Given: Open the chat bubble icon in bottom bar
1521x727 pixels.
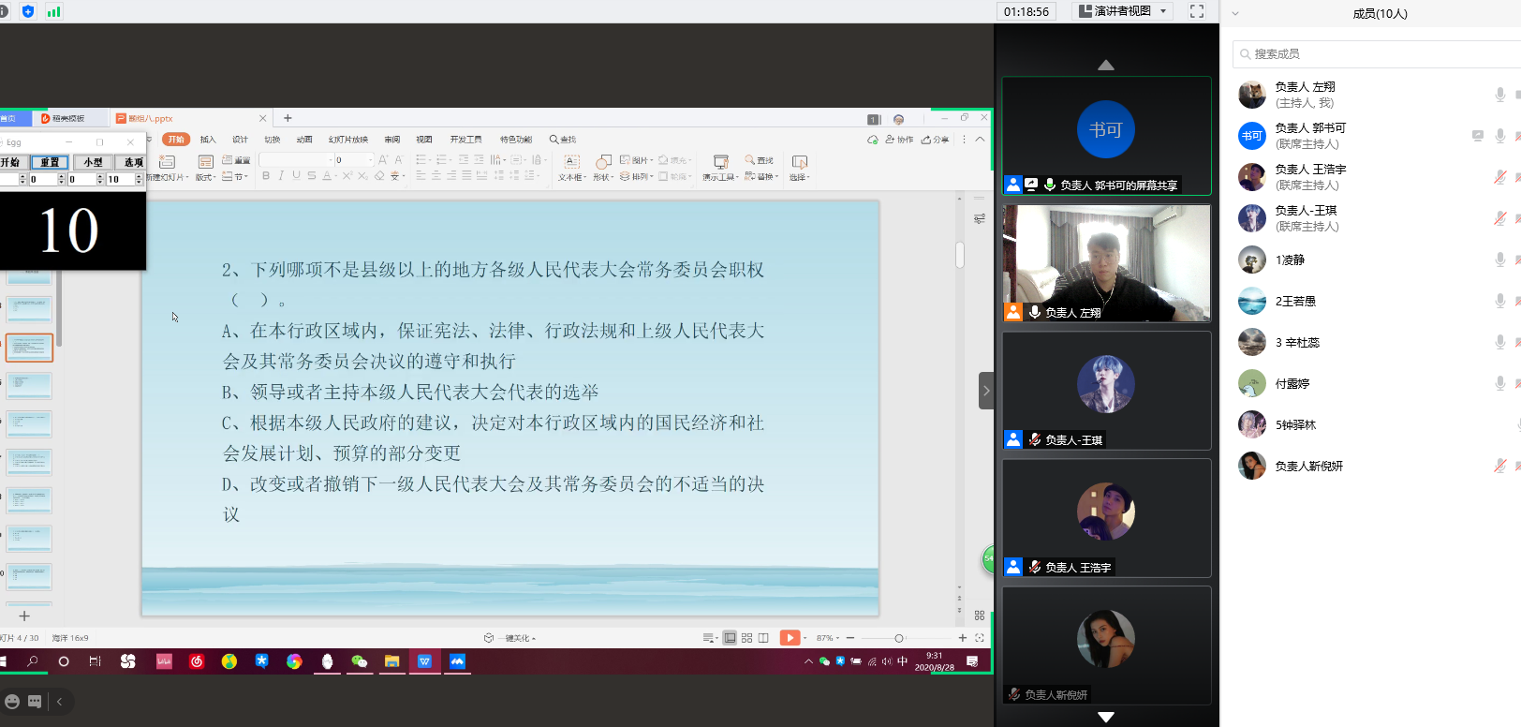Looking at the screenshot, I should pos(35,701).
